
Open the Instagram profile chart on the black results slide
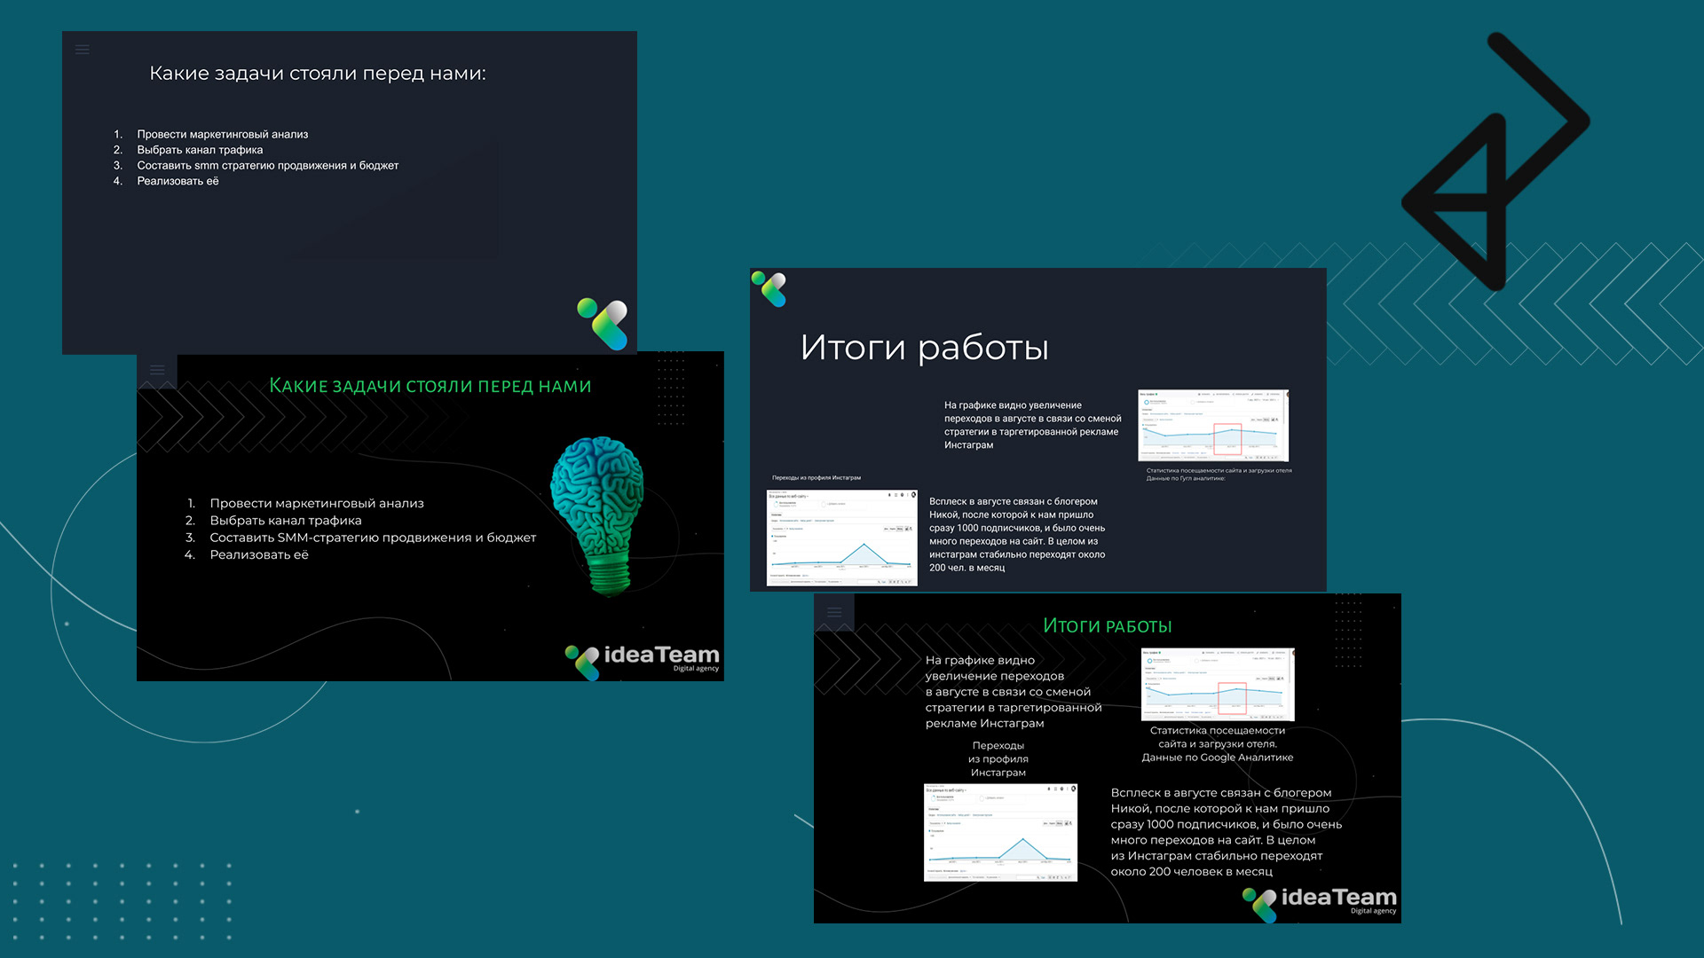[1000, 832]
